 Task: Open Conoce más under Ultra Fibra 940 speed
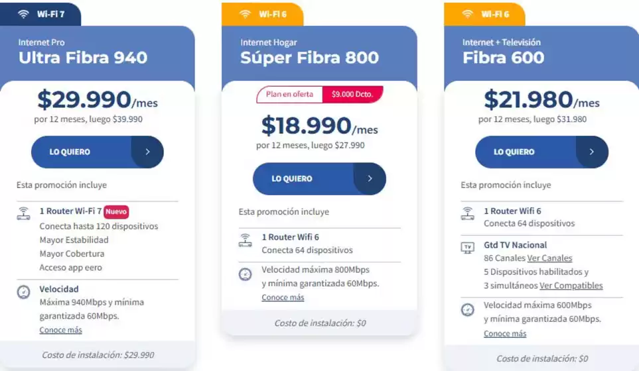coord(60,330)
